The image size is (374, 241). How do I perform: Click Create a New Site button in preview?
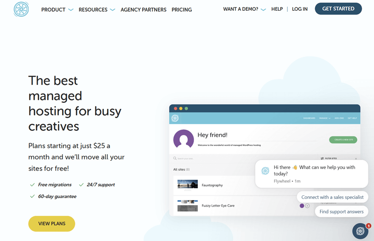tap(343, 140)
